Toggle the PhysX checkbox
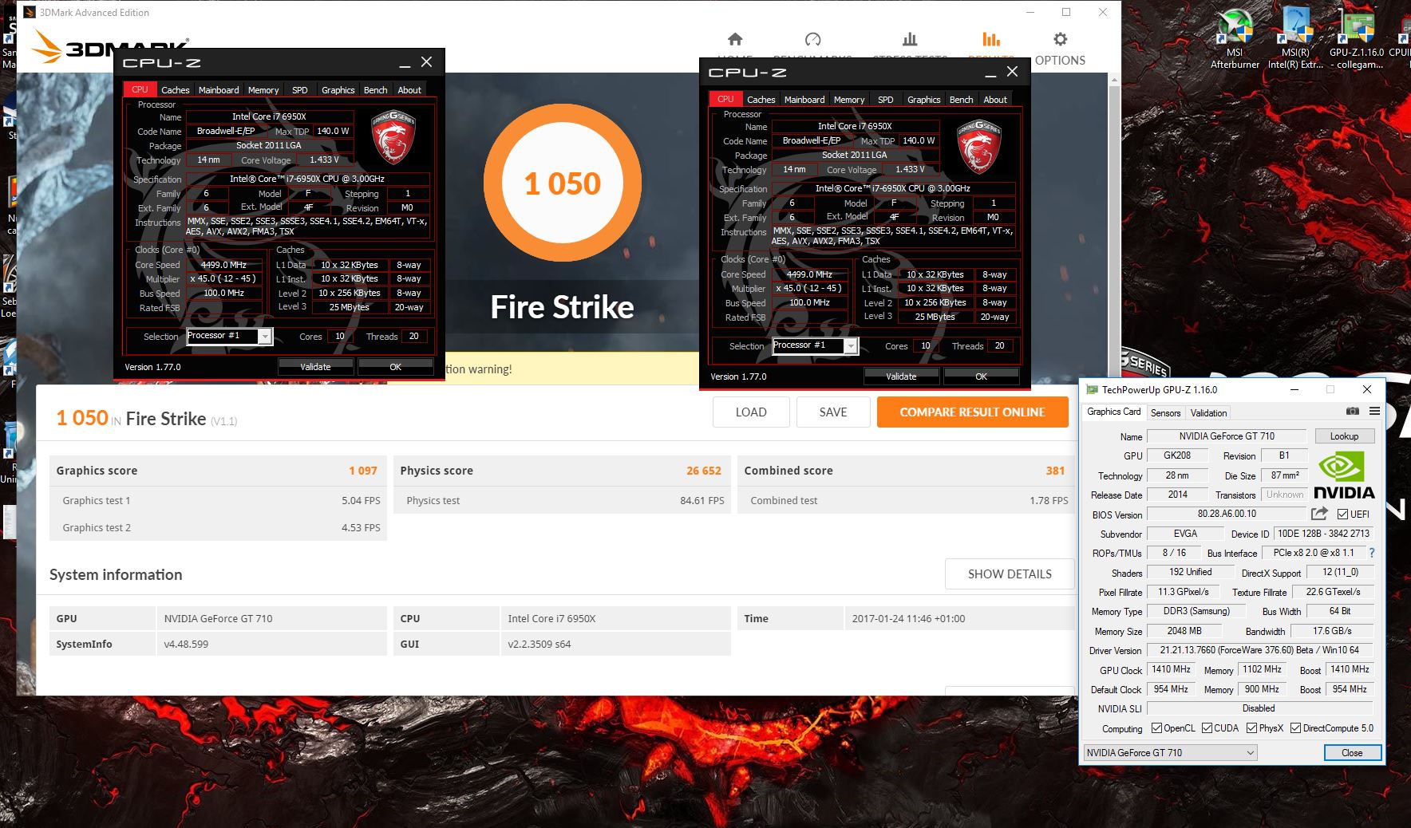Image resolution: width=1411 pixels, height=828 pixels. (1251, 727)
